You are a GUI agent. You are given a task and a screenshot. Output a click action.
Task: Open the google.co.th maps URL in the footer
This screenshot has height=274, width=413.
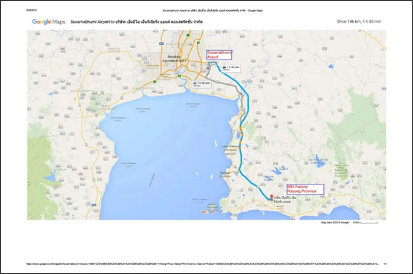(203, 263)
